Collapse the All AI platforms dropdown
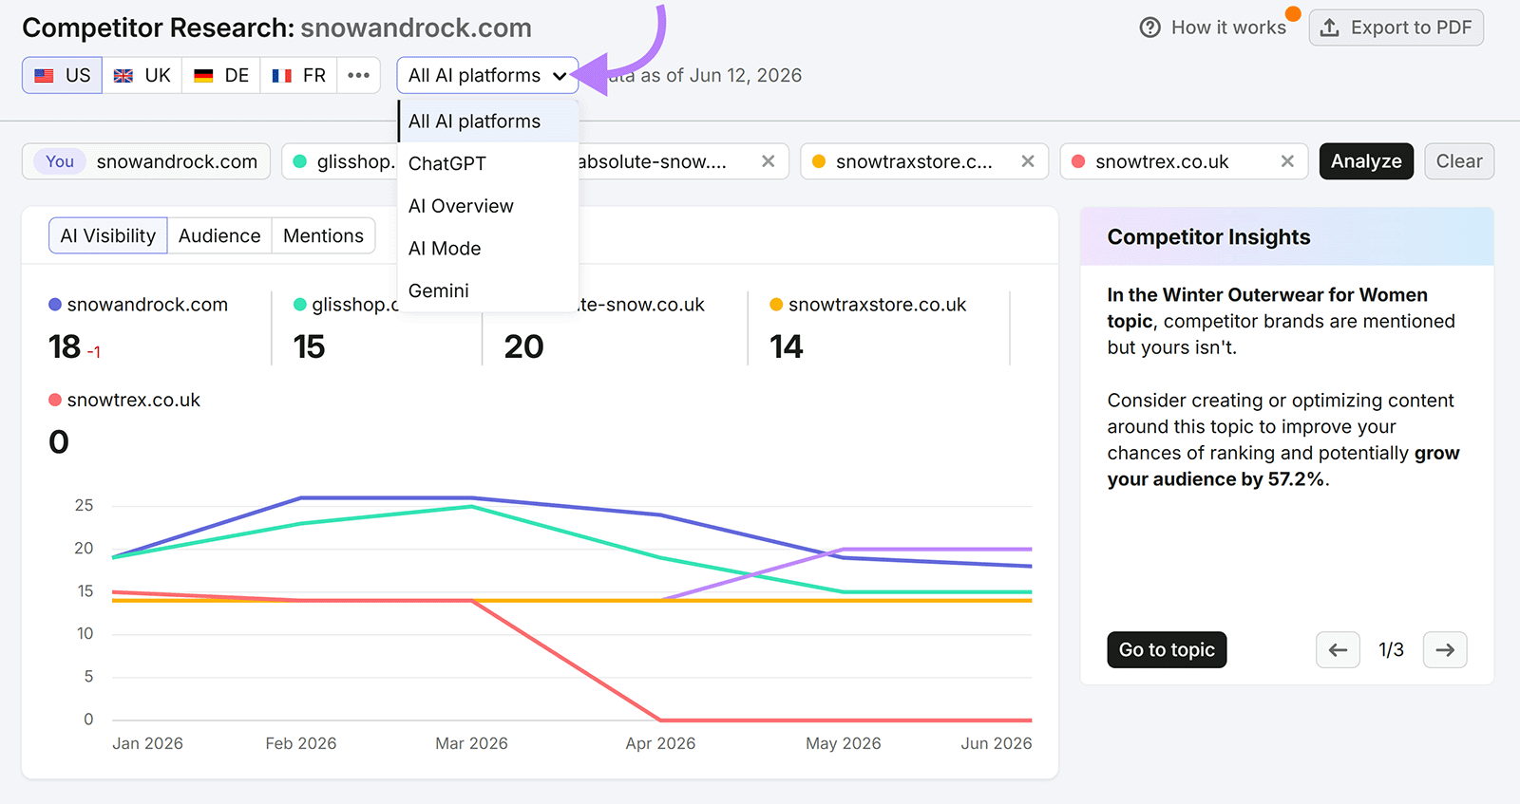The width and height of the screenshot is (1520, 804). (487, 76)
